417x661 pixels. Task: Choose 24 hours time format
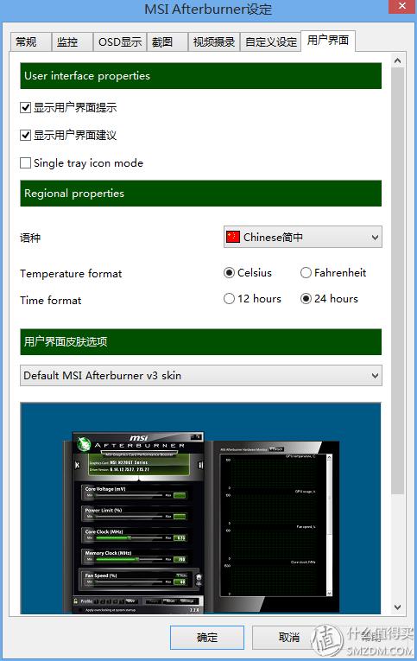pyautogui.click(x=306, y=298)
